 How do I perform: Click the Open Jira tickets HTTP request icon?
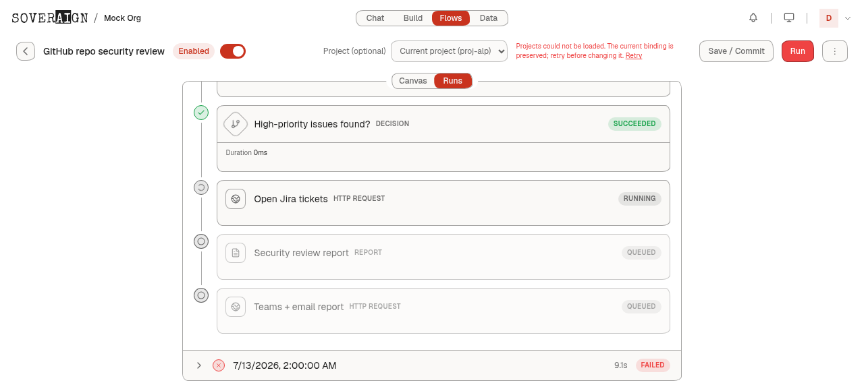pos(236,199)
